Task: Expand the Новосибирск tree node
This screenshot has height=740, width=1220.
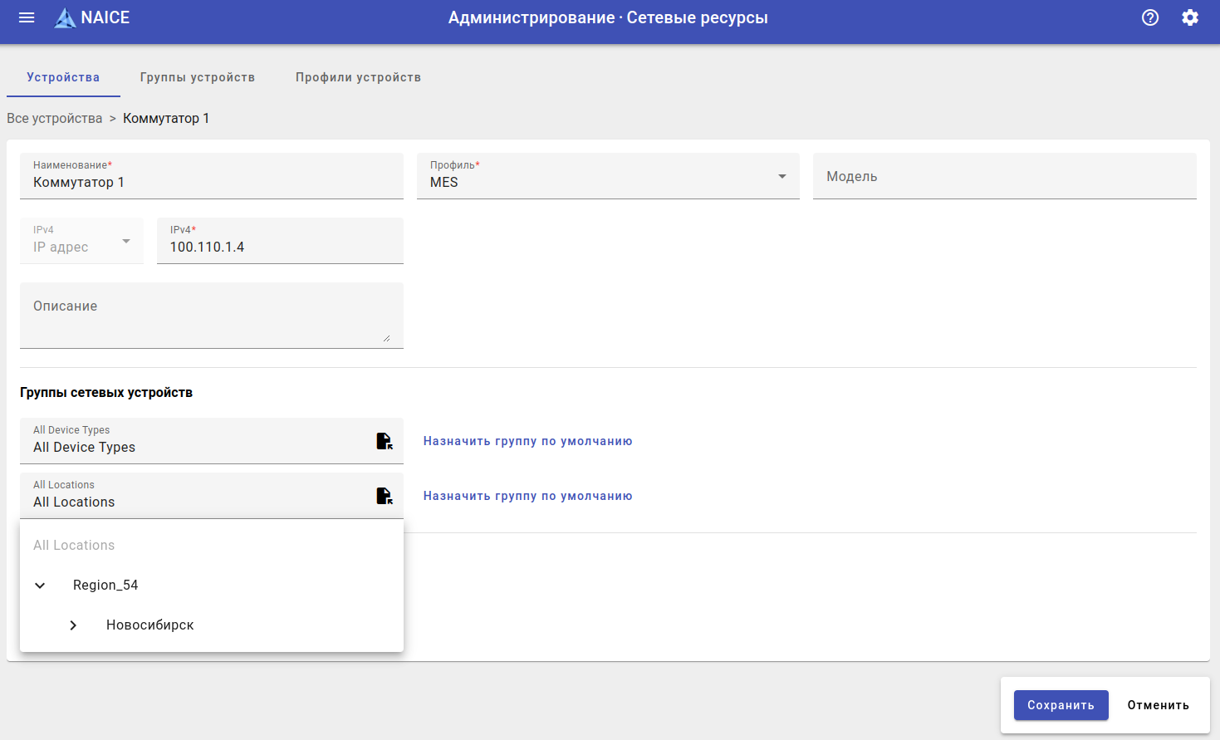Action: tap(73, 625)
